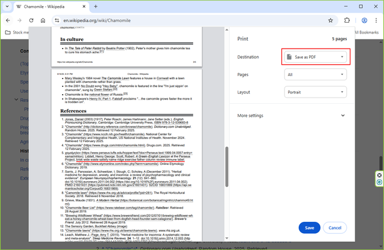Collapse the Res sidebar section chevron
This screenshot has width=384, height=250.
[x=16, y=100]
